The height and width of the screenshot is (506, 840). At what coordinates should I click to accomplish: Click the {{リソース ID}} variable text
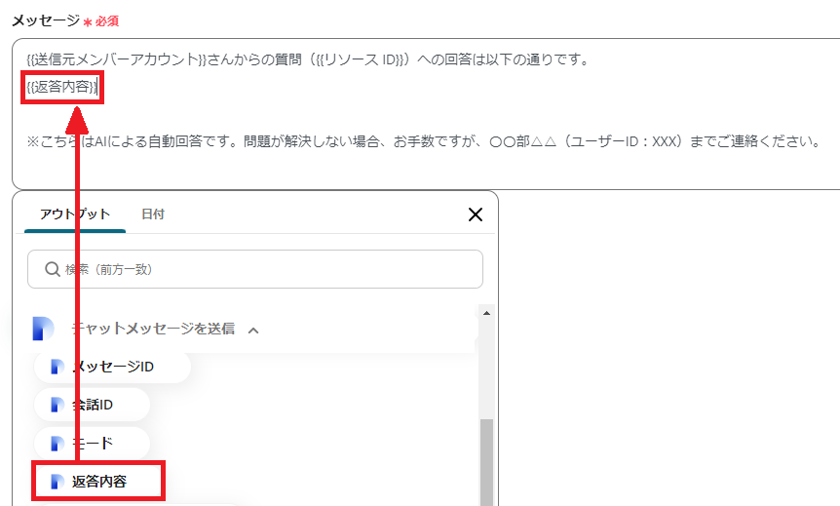click(360, 58)
